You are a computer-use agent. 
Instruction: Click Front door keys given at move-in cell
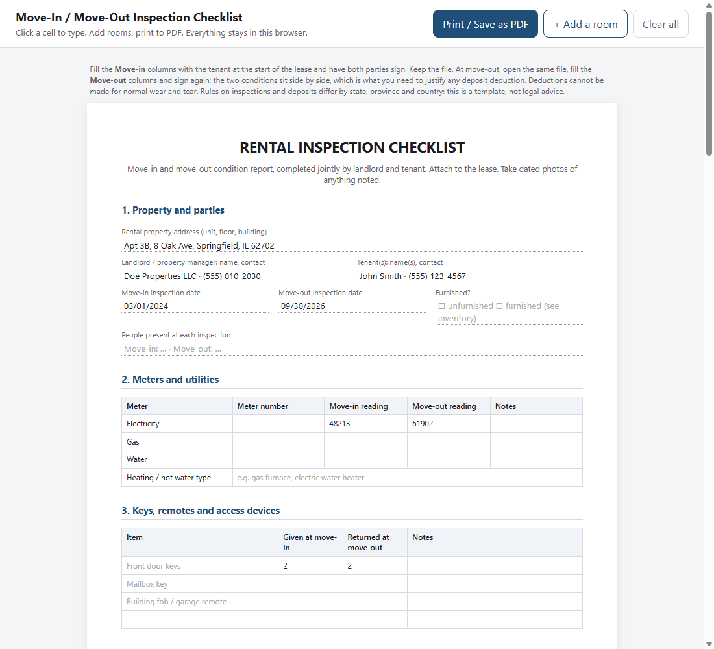coord(310,566)
